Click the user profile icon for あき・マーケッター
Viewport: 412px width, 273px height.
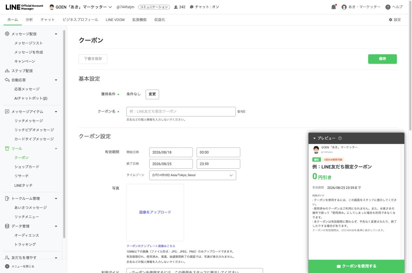coord(344,7)
